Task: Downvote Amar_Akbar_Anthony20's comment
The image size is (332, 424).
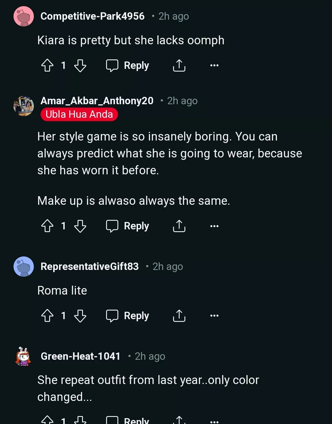Action: point(80,226)
